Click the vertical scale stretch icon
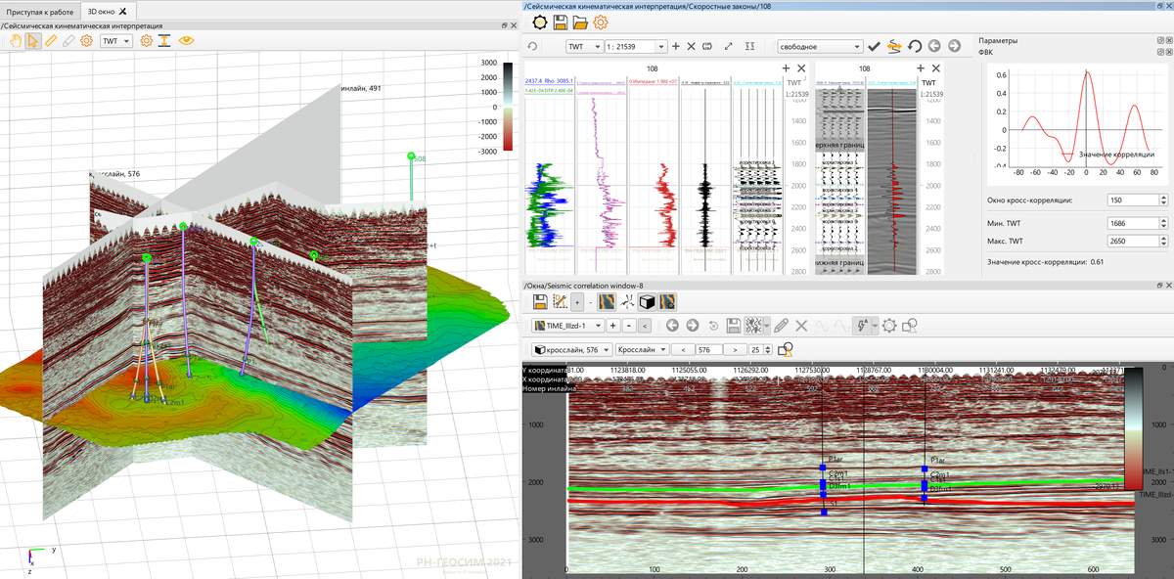Image resolution: width=1174 pixels, height=579 pixels. coord(165,41)
